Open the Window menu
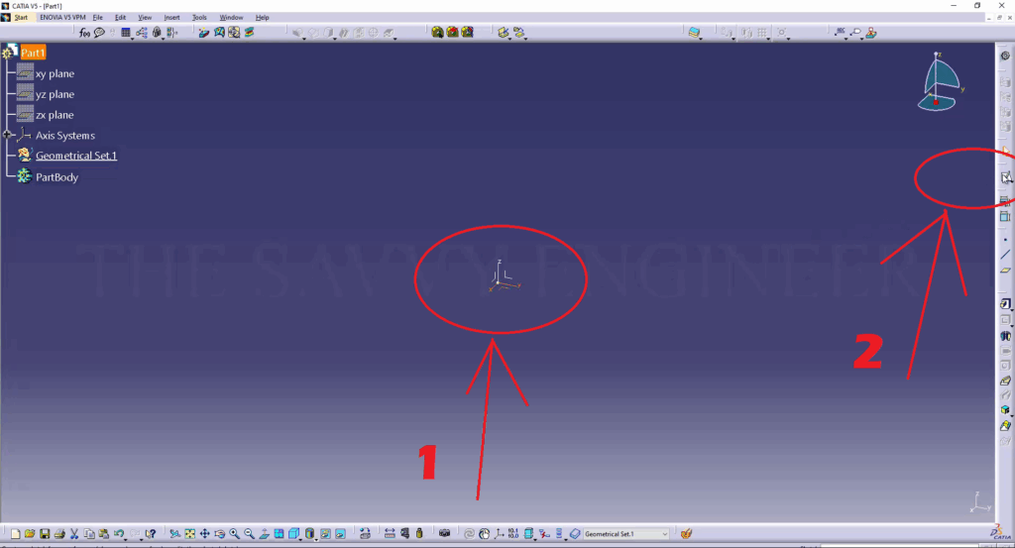Screen dimensions: 1015x548 [231, 18]
